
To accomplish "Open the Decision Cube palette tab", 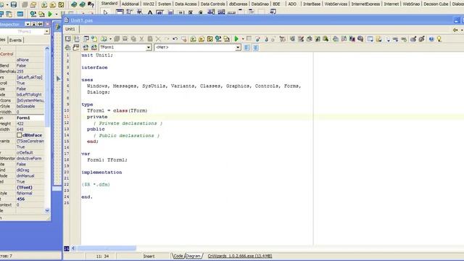I will 436,4.
